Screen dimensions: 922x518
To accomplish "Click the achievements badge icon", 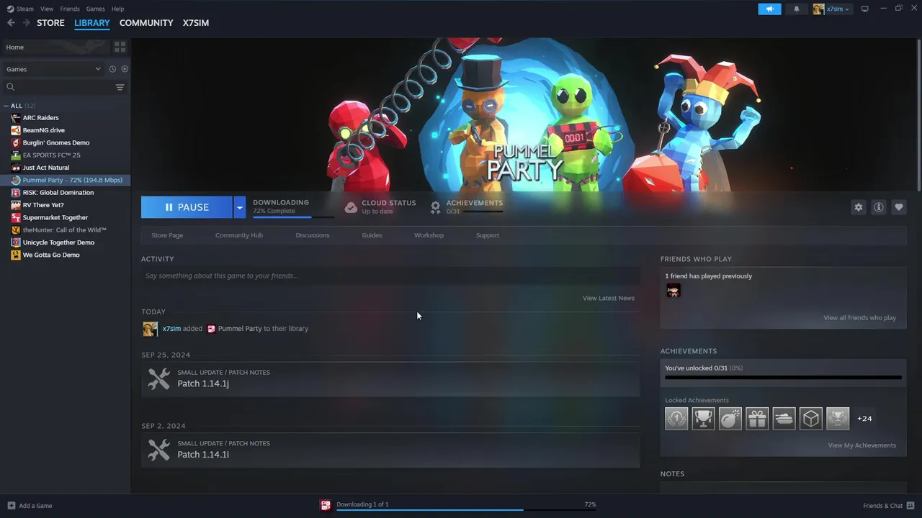I will click(435, 207).
